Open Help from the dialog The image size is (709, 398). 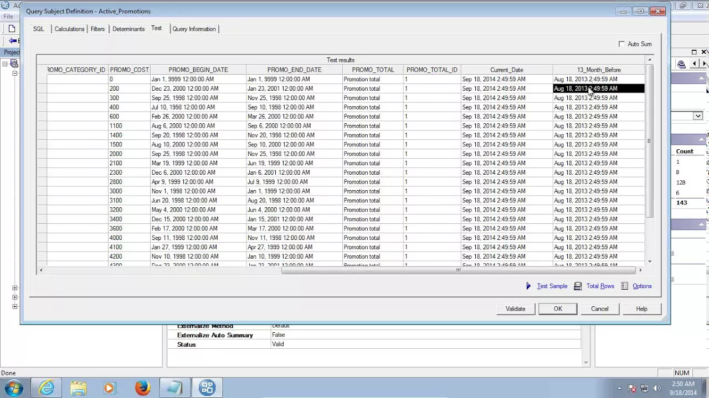pos(641,309)
